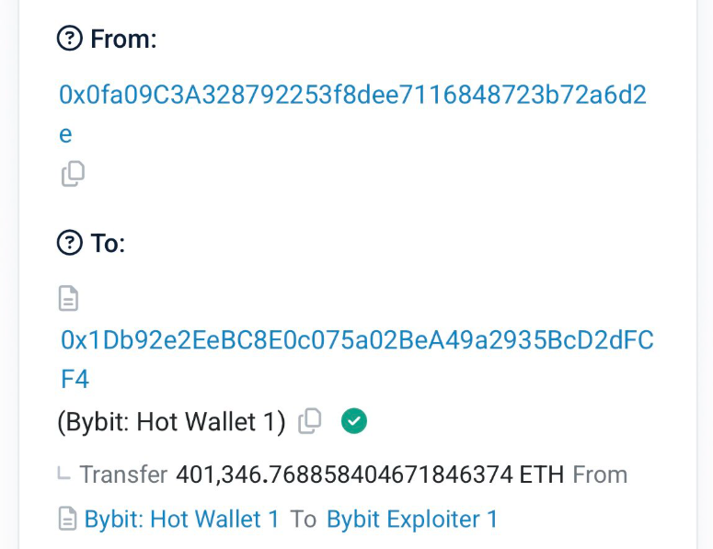
Task: Click the grey "To" between Bybit links
Action: (304, 520)
